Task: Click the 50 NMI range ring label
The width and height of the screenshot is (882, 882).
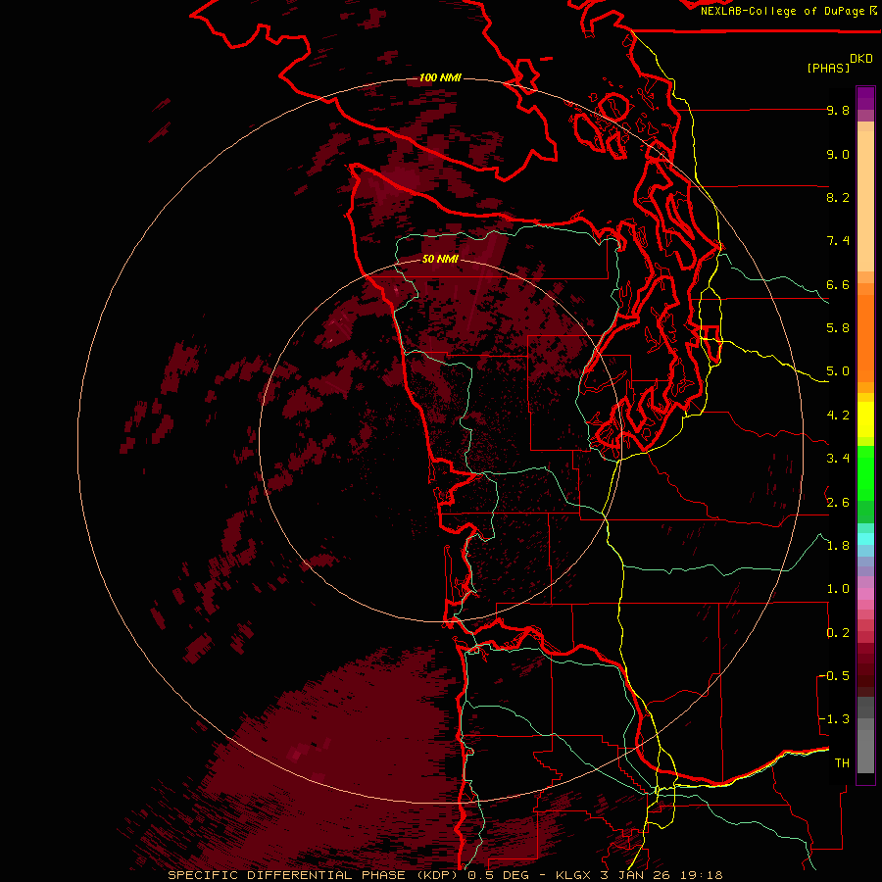Action: tap(440, 259)
